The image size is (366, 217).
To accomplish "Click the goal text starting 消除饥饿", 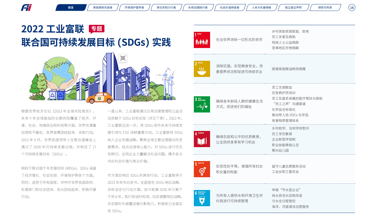I will (239, 69).
